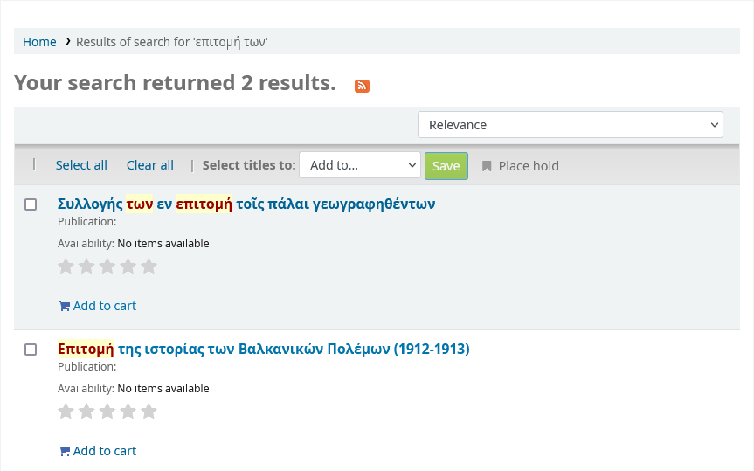Viewport: 754px width, 471px height.
Task: Tick the Επιτομή της ιστορίας result checkbox
Action: (31, 350)
